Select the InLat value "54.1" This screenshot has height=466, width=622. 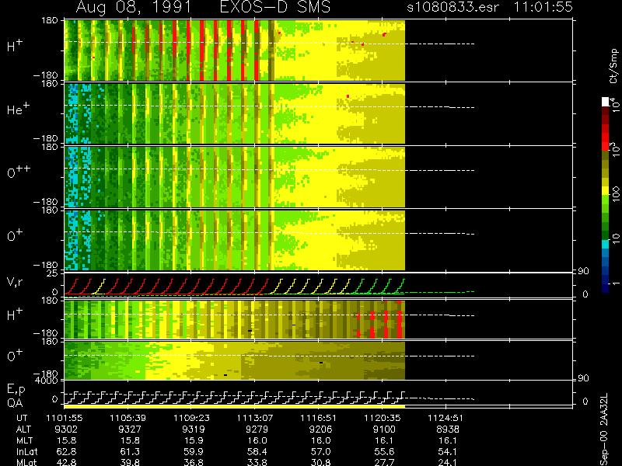448,451
